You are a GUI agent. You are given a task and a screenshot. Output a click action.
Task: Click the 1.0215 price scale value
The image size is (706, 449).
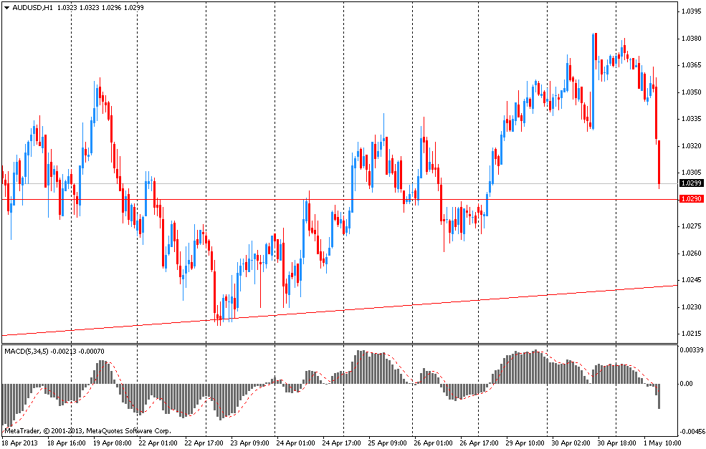pyautogui.click(x=691, y=334)
